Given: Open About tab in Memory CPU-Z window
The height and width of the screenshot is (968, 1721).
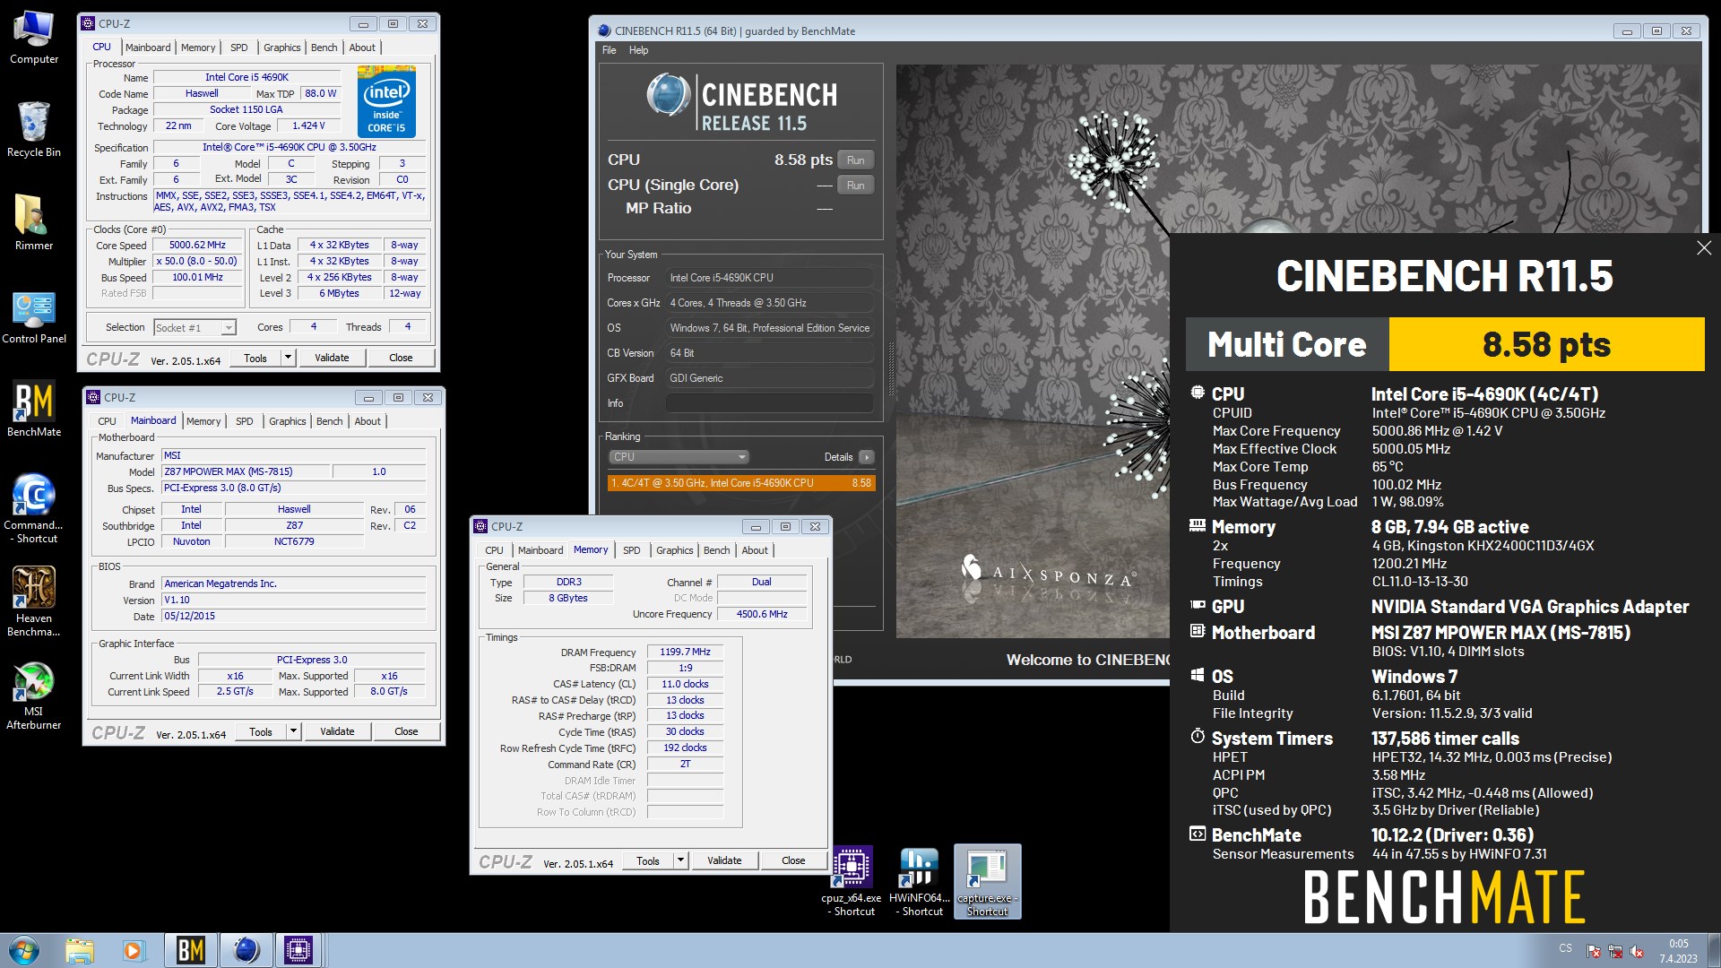Looking at the screenshot, I should 755,550.
